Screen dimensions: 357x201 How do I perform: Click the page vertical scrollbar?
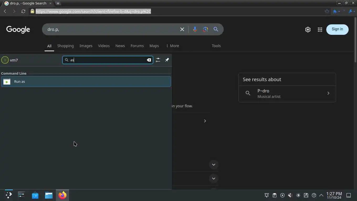(x=355, y=39)
